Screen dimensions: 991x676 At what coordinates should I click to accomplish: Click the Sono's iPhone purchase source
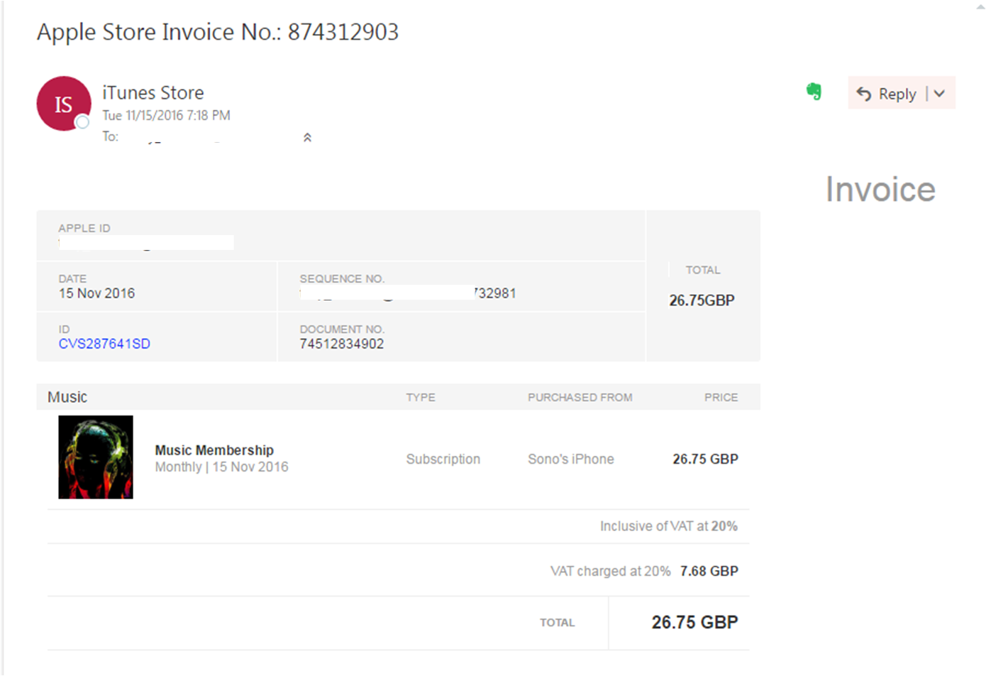[571, 459]
